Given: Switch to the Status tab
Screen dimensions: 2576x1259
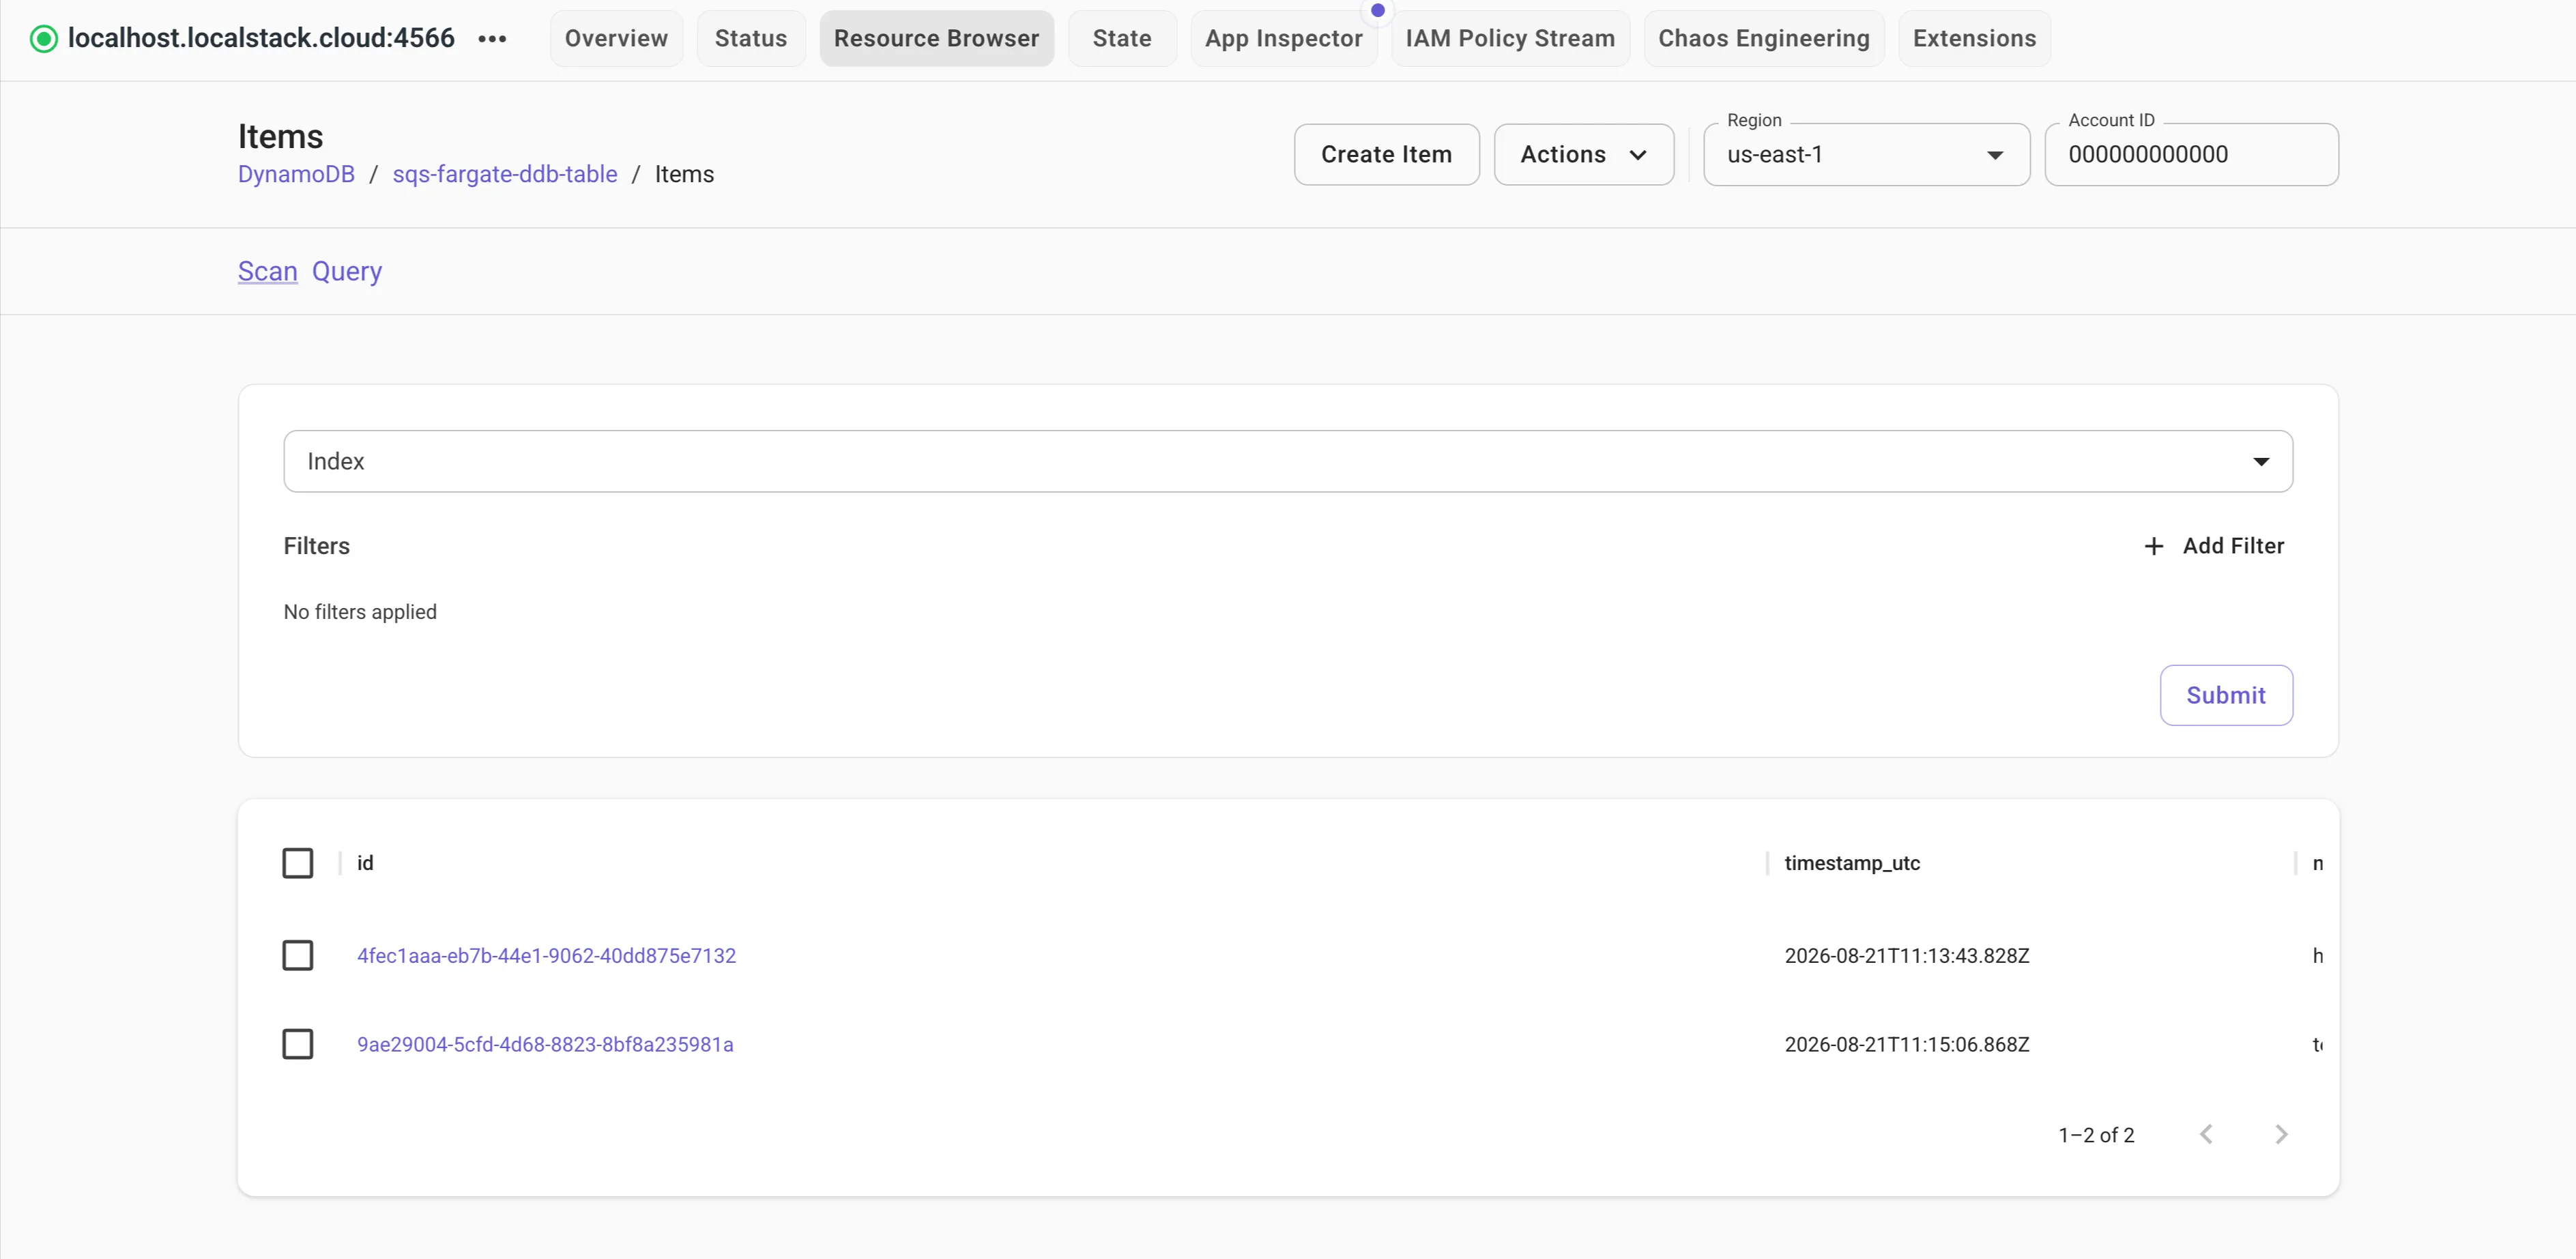Looking at the screenshot, I should 751,39.
